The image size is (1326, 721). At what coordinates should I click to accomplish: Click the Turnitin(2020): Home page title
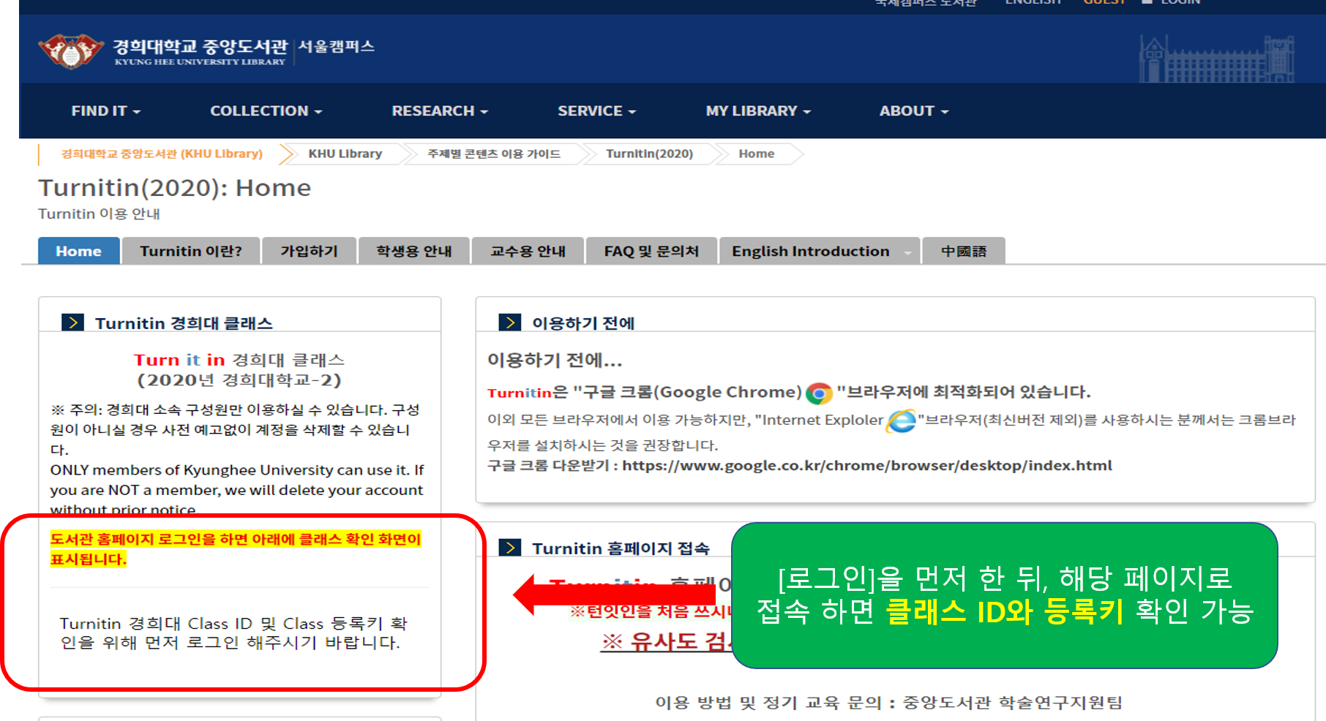tap(175, 188)
